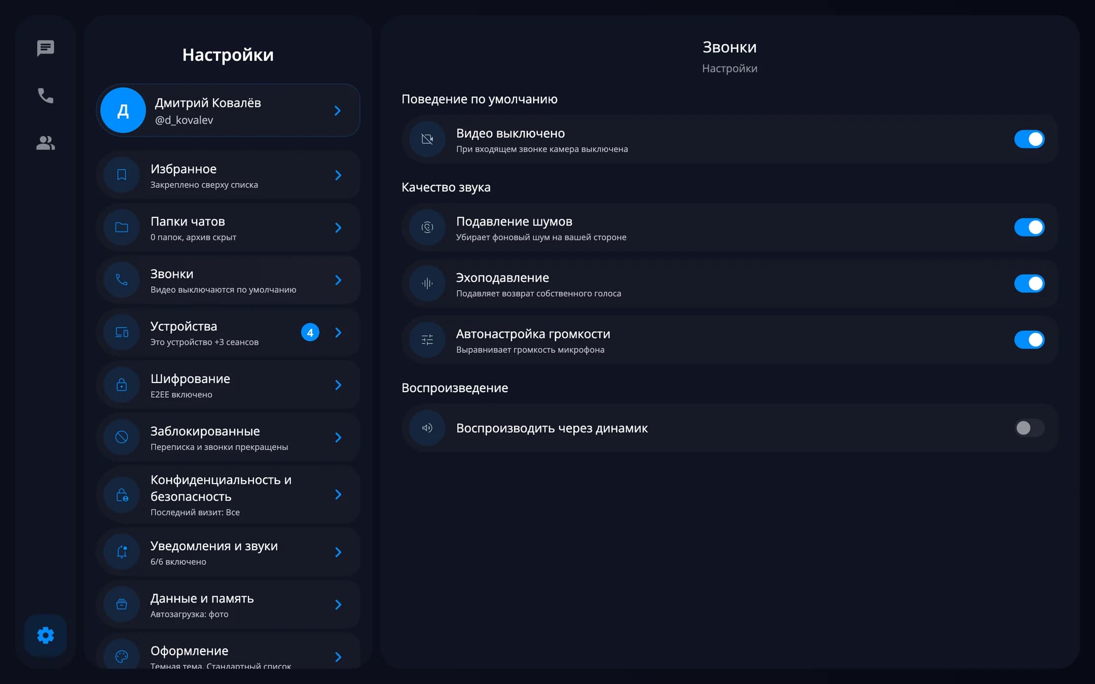Open the Уведомления и звуки entry

pyautogui.click(x=228, y=552)
